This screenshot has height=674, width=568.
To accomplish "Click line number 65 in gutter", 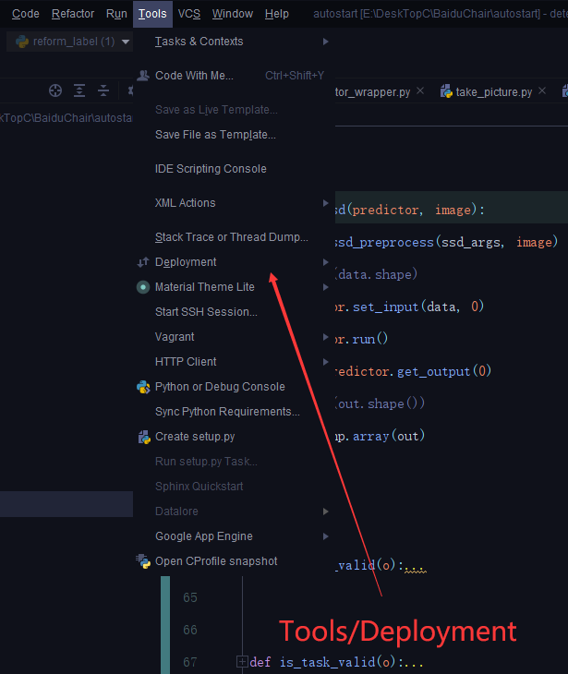I will tap(189, 597).
